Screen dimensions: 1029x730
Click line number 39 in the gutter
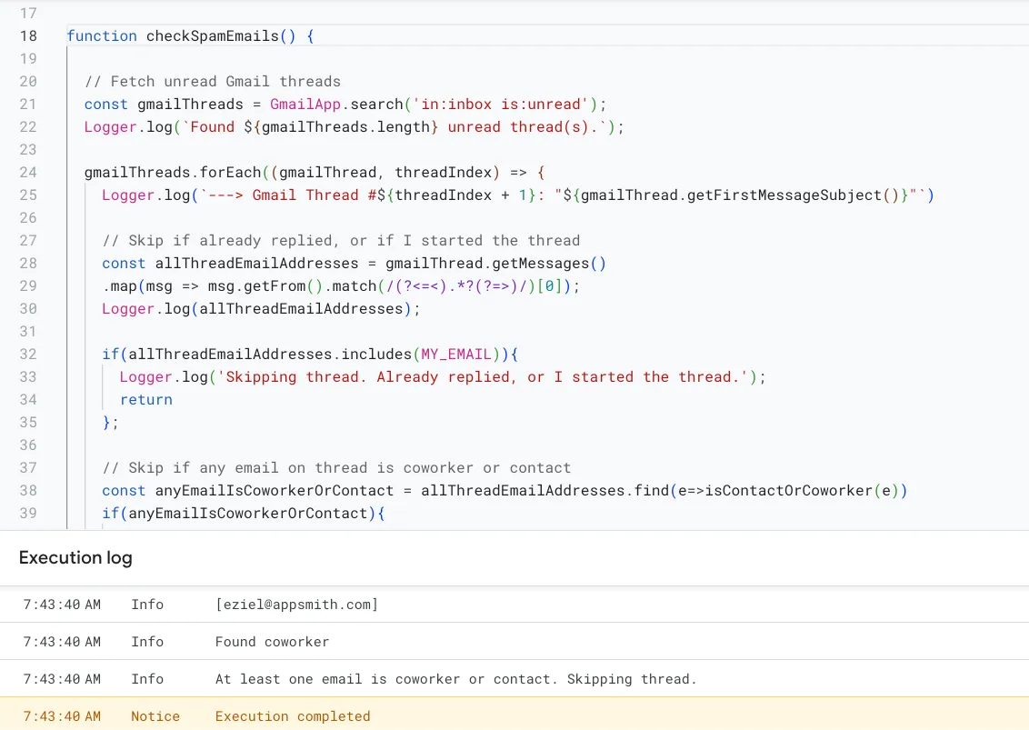point(28,514)
